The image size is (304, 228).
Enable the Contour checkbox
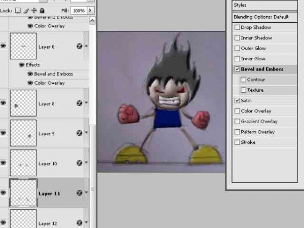click(243, 80)
